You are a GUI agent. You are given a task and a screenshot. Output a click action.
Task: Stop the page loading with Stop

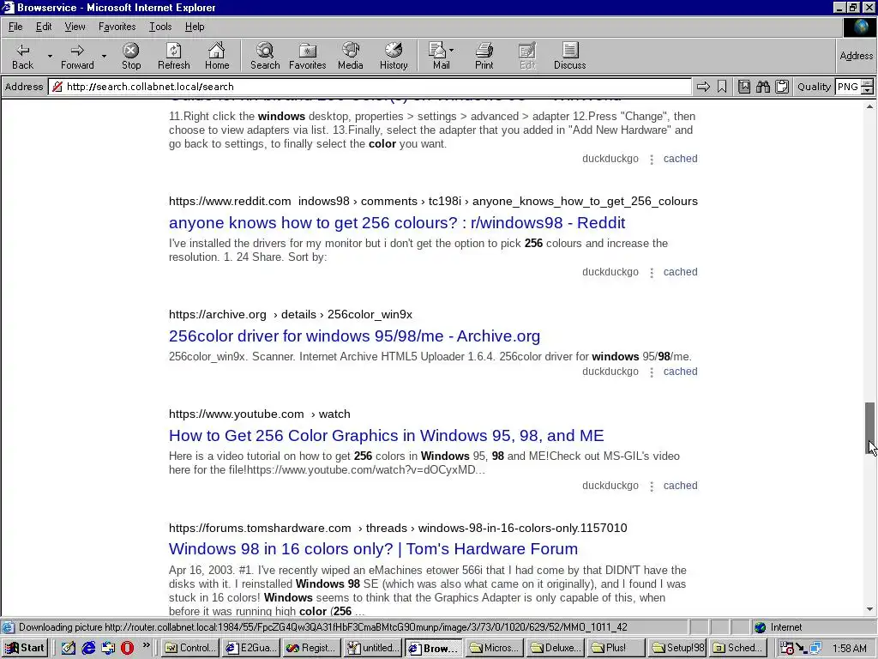(131, 56)
